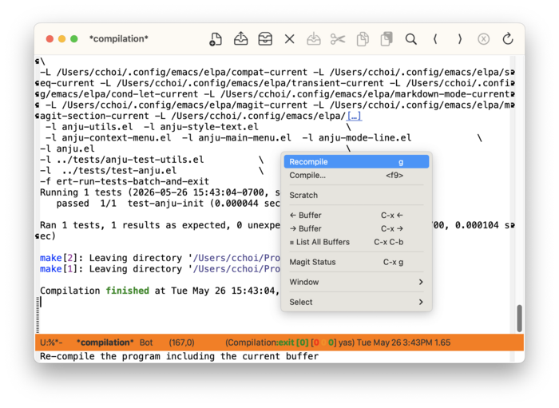Click make[1] leaving directory line
559x408 pixels.
tap(160, 269)
